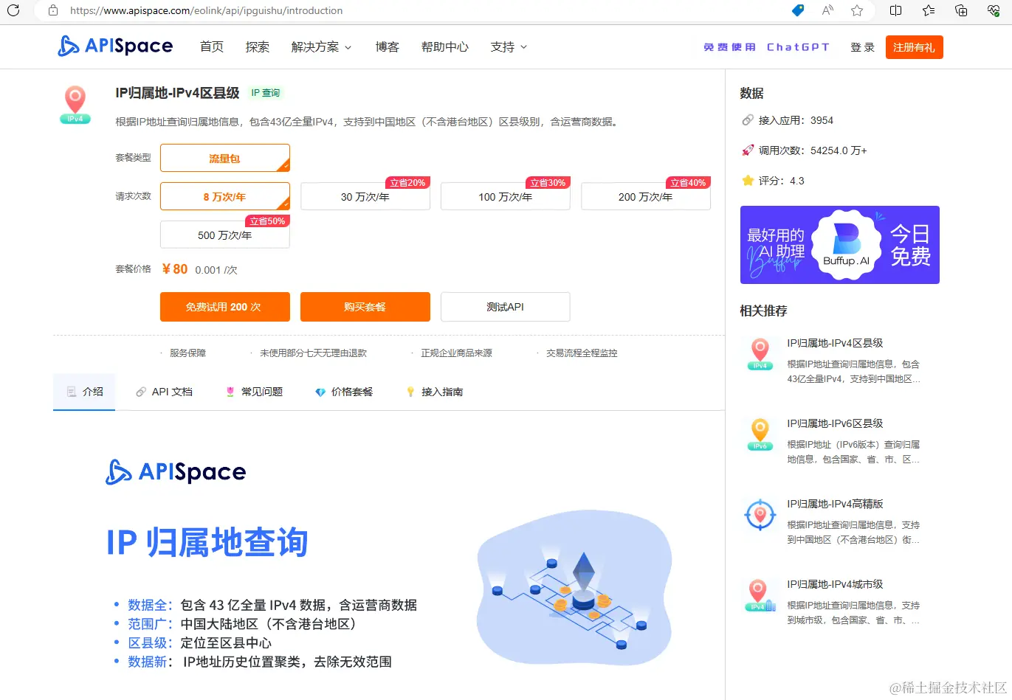
Task: Open IP归属地-IPv4区县级 recommendation title
Action: click(835, 343)
